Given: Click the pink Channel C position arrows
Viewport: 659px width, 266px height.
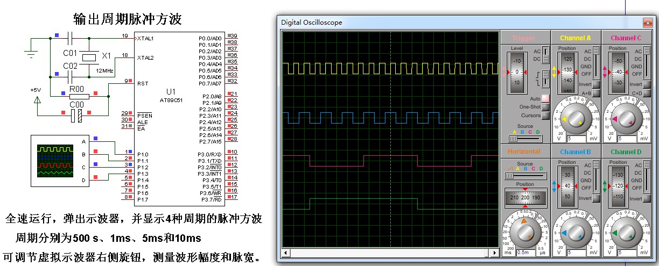Looking at the screenshot, I should click(x=605, y=71).
